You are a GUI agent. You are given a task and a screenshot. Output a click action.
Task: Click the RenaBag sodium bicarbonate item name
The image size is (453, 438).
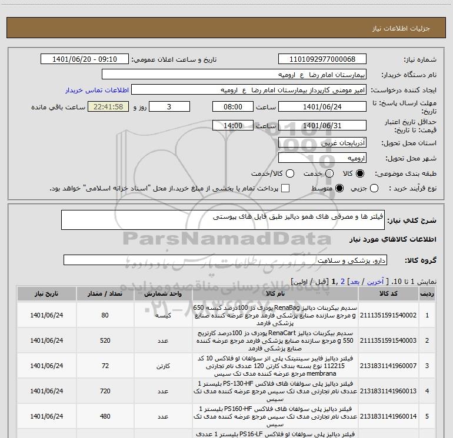pos(275,315)
